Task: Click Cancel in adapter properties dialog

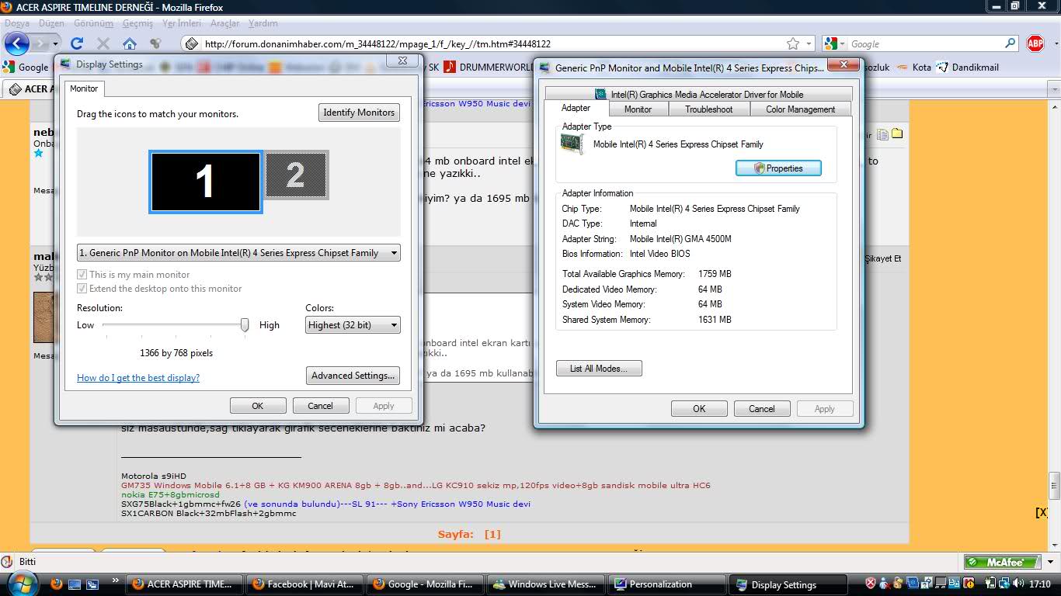Action: [x=761, y=409]
